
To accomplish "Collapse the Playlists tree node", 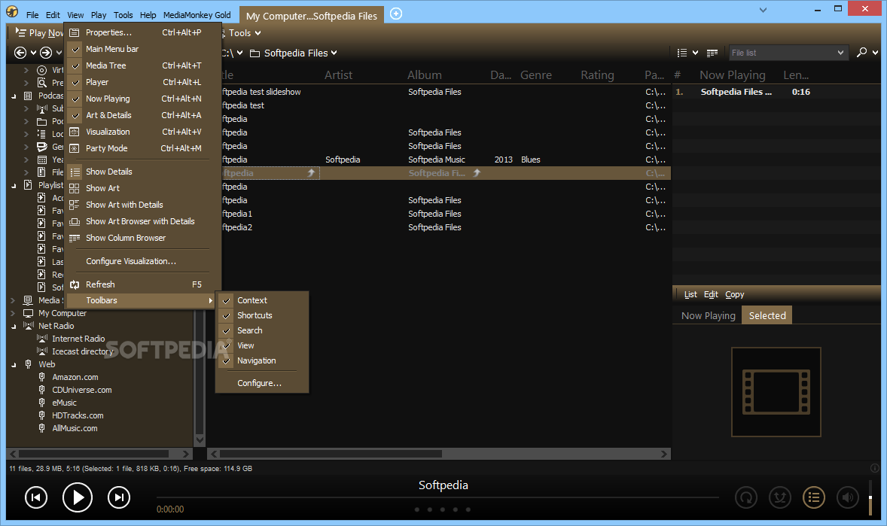I will (14, 186).
